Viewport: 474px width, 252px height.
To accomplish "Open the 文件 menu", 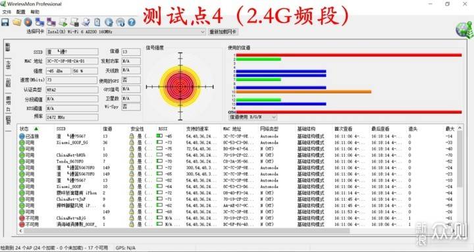I will [x=7, y=12].
